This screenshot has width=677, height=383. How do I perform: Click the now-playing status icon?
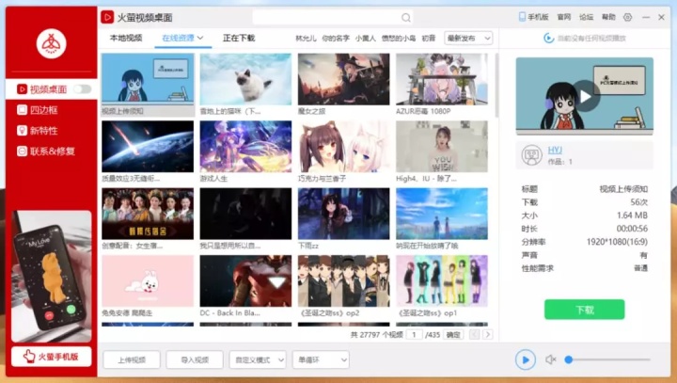[x=548, y=38]
